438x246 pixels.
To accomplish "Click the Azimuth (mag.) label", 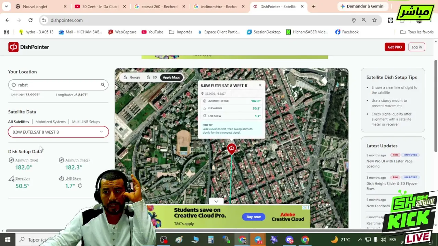I will pos(77,160).
